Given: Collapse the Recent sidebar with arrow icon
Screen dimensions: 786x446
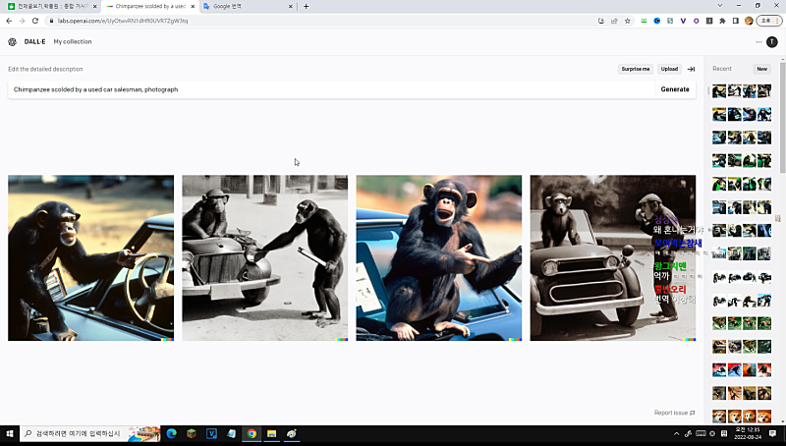Looking at the screenshot, I should pos(691,69).
